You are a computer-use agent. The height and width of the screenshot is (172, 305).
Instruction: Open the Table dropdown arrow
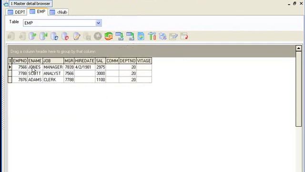coord(99,23)
